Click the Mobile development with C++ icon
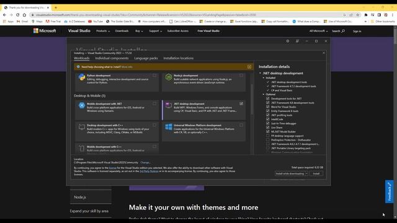 pos(81,149)
